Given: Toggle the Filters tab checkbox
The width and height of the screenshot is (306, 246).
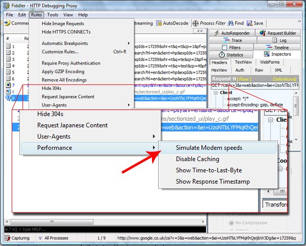Looking at the screenshot, I should point(224,48).
